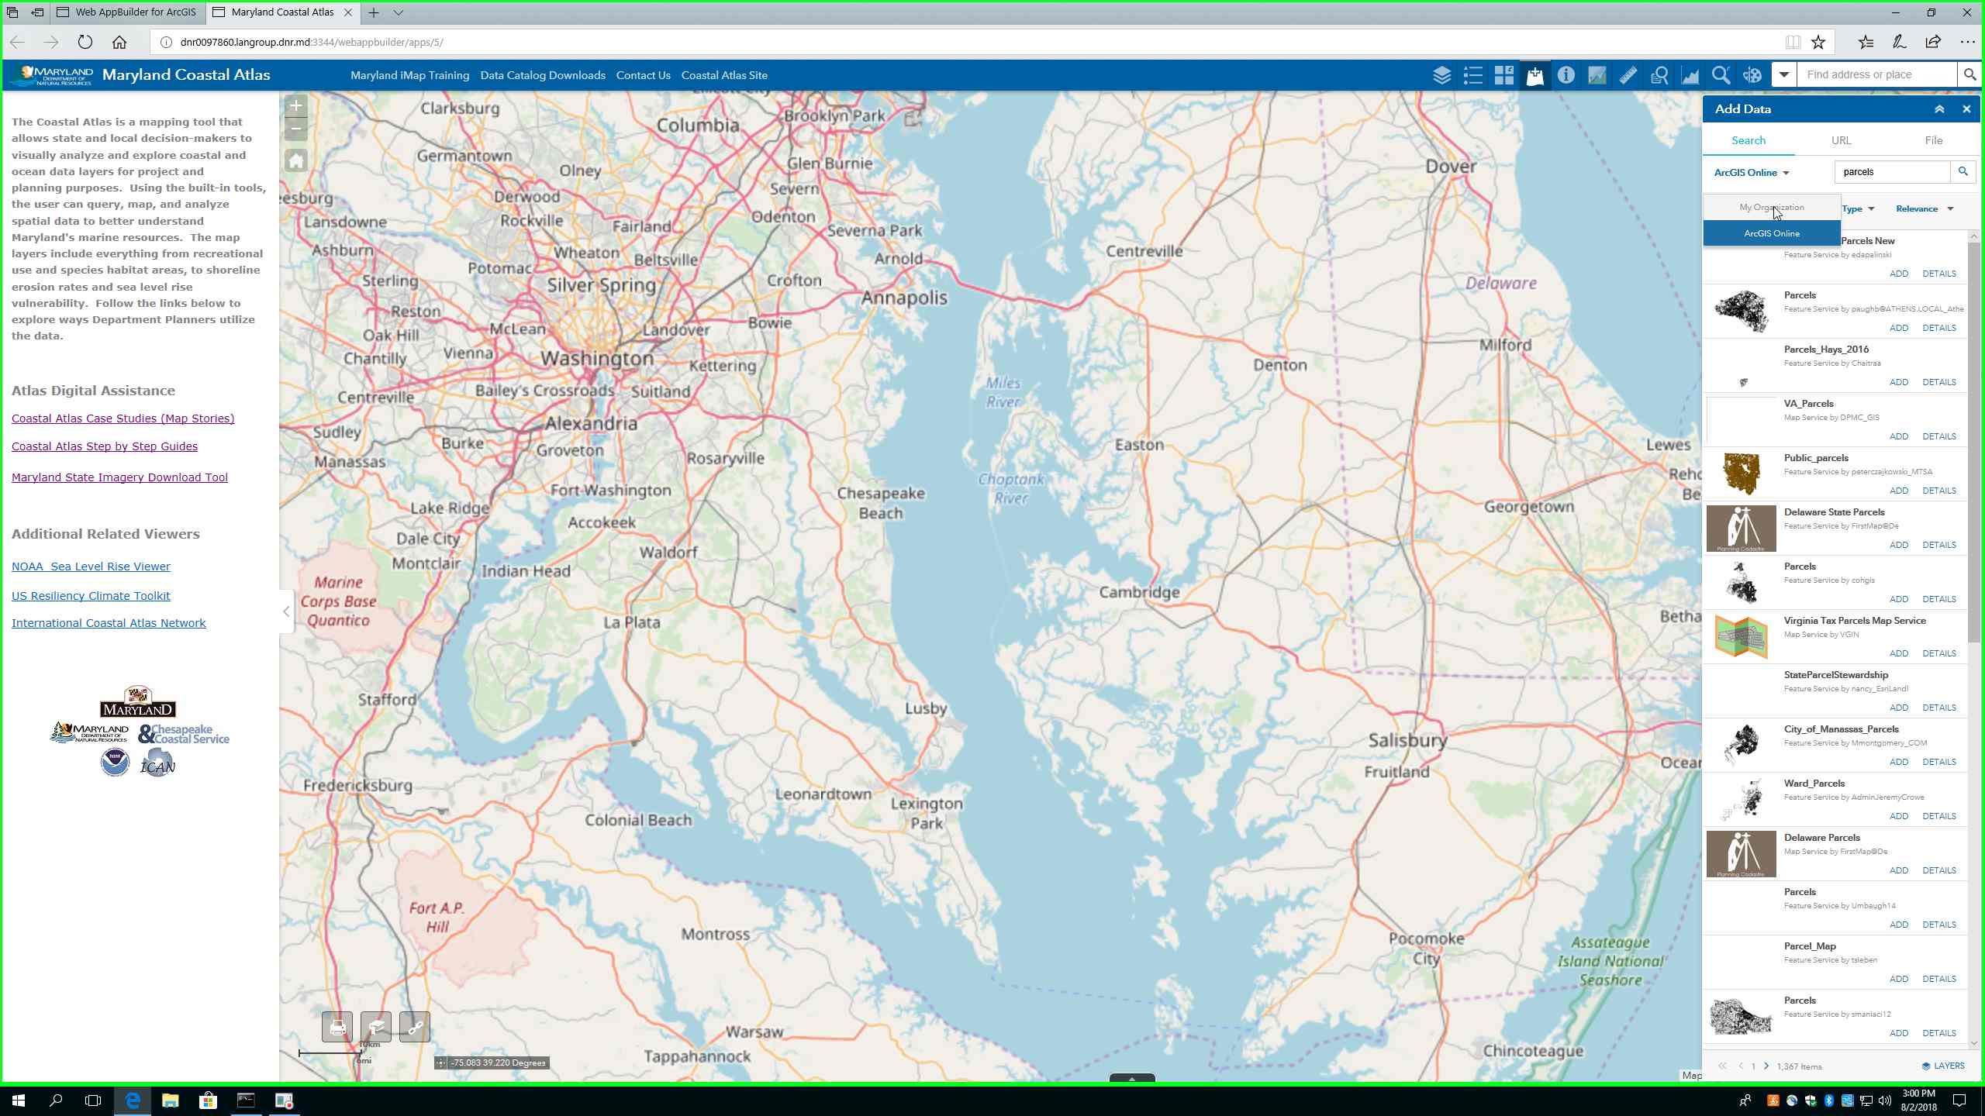
Task: Open the Basemap Gallery widget
Action: [1504, 74]
